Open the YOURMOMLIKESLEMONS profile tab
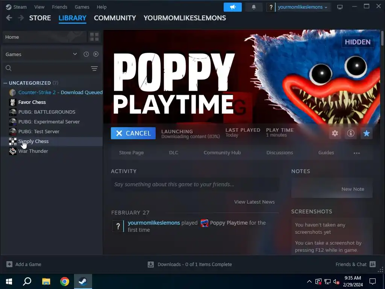The height and width of the screenshot is (289, 385). tap(185, 18)
